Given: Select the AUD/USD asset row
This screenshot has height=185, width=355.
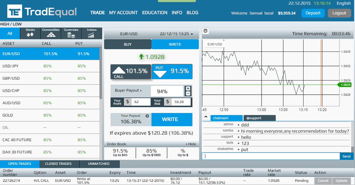Looking at the screenshot, I should point(50,103).
